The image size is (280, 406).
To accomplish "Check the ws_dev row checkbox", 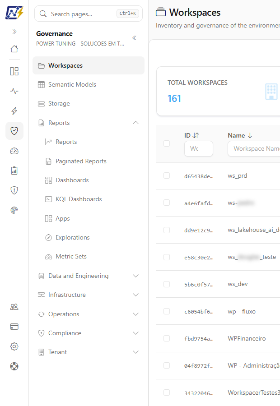I will (x=167, y=284).
